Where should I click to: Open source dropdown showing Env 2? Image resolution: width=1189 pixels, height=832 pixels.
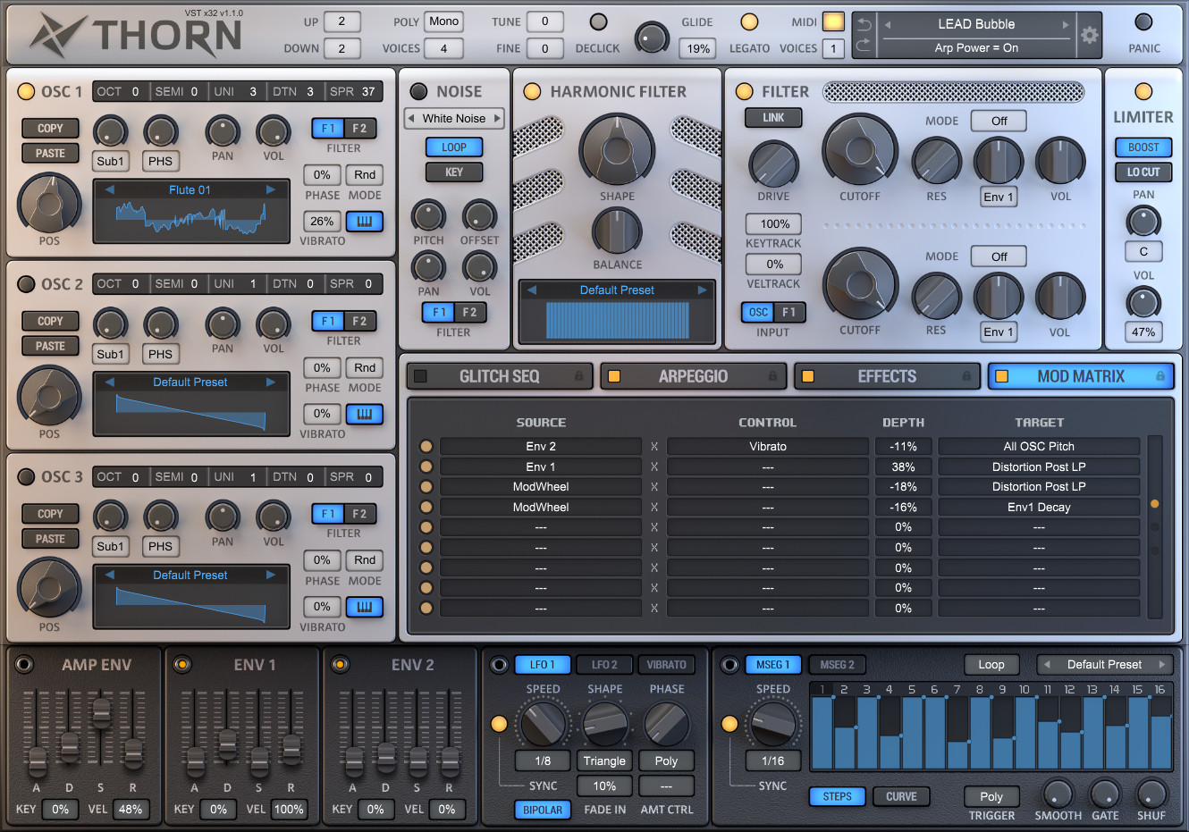(541, 446)
